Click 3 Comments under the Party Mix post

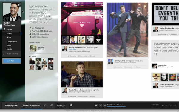[82, 56]
